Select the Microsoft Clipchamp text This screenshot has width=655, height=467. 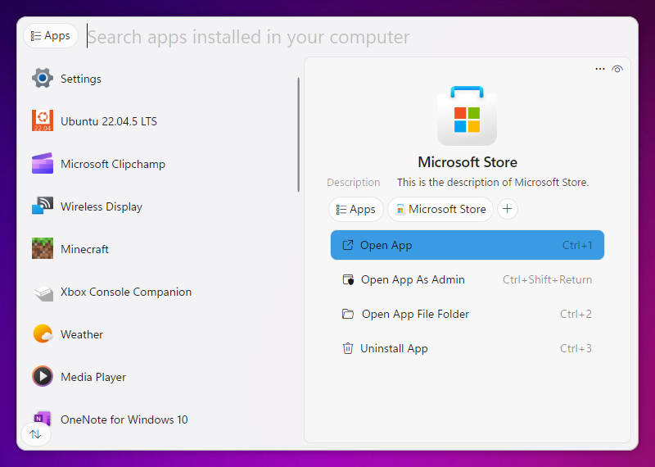coord(113,164)
